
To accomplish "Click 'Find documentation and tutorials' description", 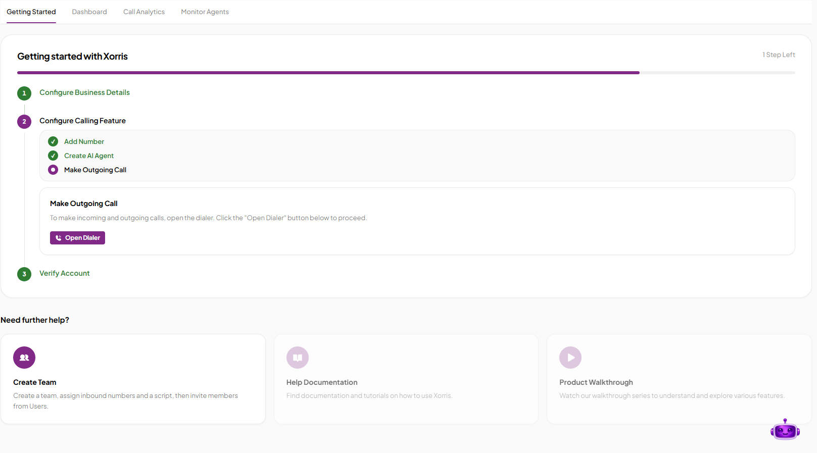I will (369, 396).
